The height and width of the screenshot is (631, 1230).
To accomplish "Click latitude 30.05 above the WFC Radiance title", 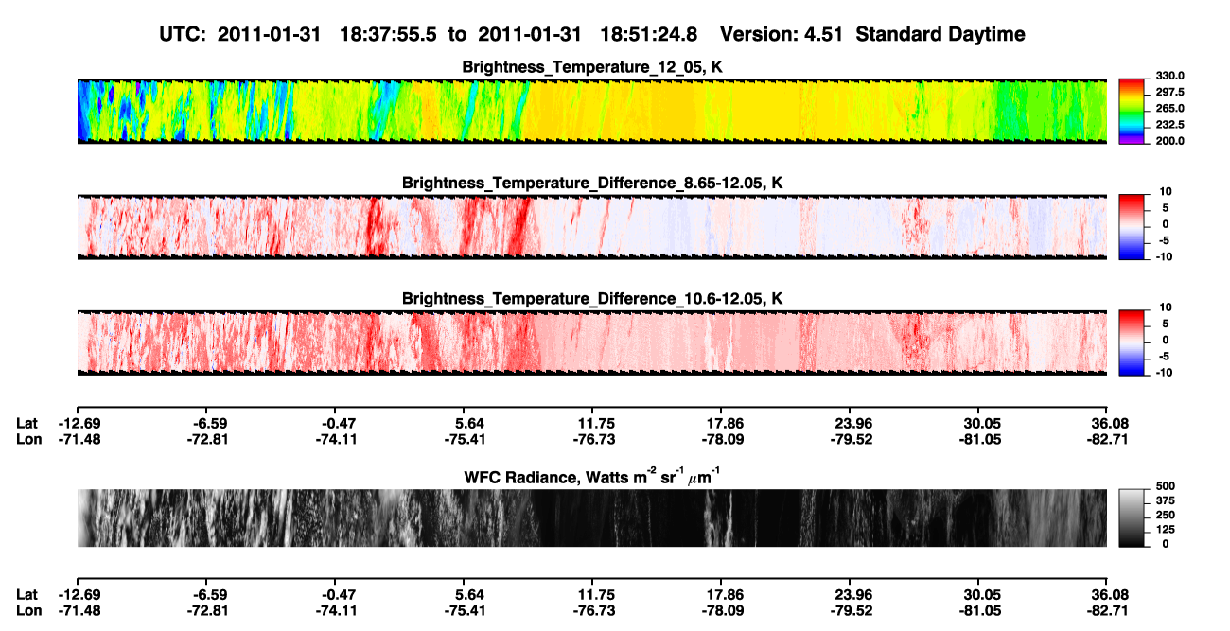I will (981, 423).
